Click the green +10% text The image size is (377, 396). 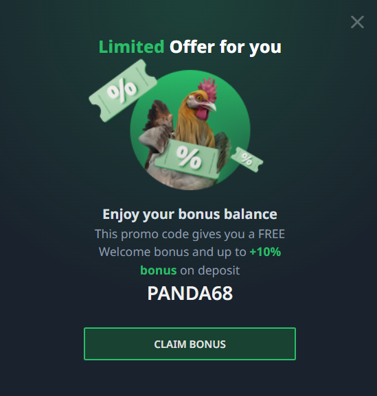click(265, 252)
